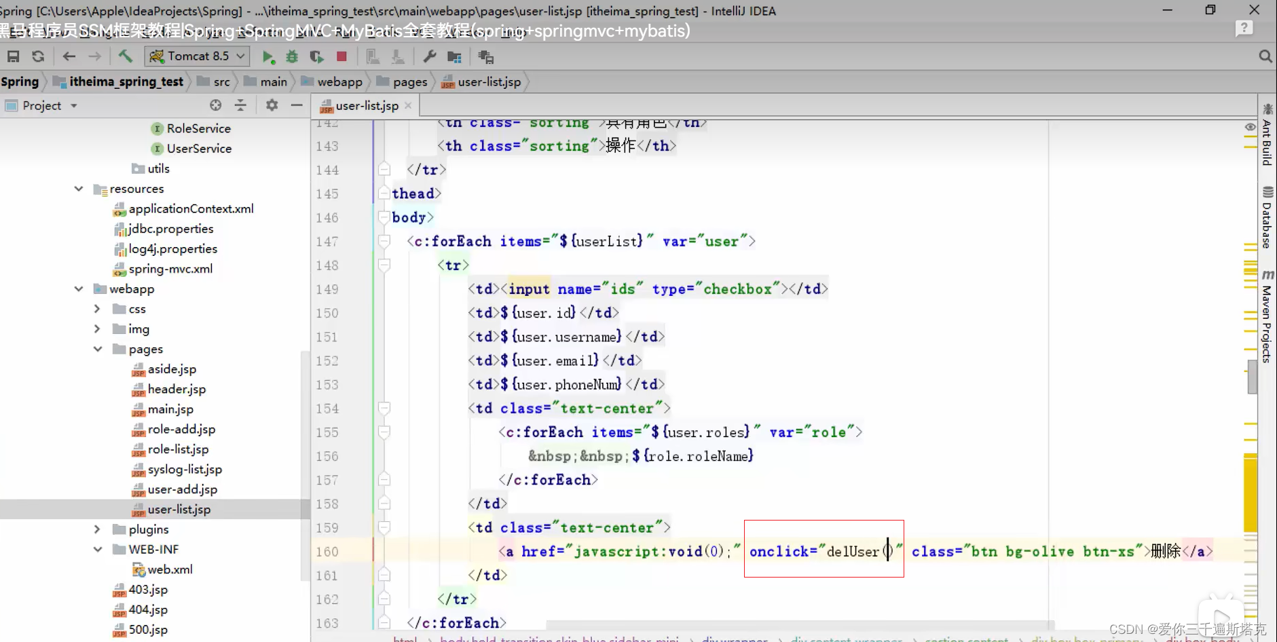The width and height of the screenshot is (1277, 642).
Task: Open Project panel gear settings
Action: [272, 105]
